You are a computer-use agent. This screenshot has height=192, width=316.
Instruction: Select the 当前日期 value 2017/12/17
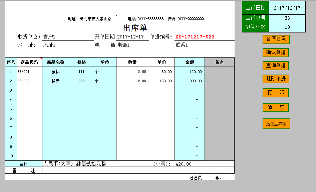(x=287, y=8)
